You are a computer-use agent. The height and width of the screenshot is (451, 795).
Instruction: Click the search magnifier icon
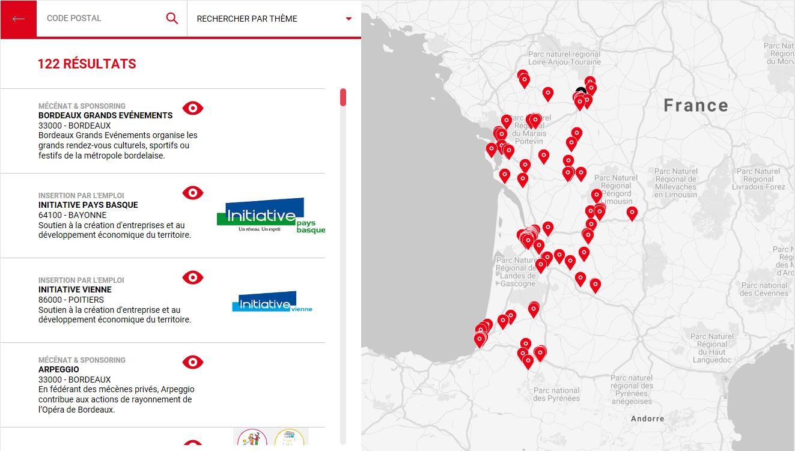pyautogui.click(x=172, y=19)
